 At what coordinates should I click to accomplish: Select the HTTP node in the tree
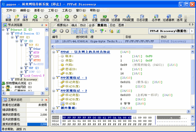point(36,53)
